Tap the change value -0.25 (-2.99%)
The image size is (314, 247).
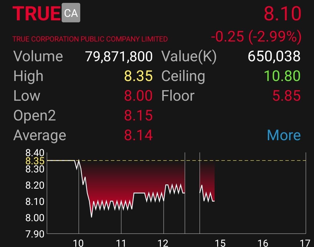click(256, 37)
